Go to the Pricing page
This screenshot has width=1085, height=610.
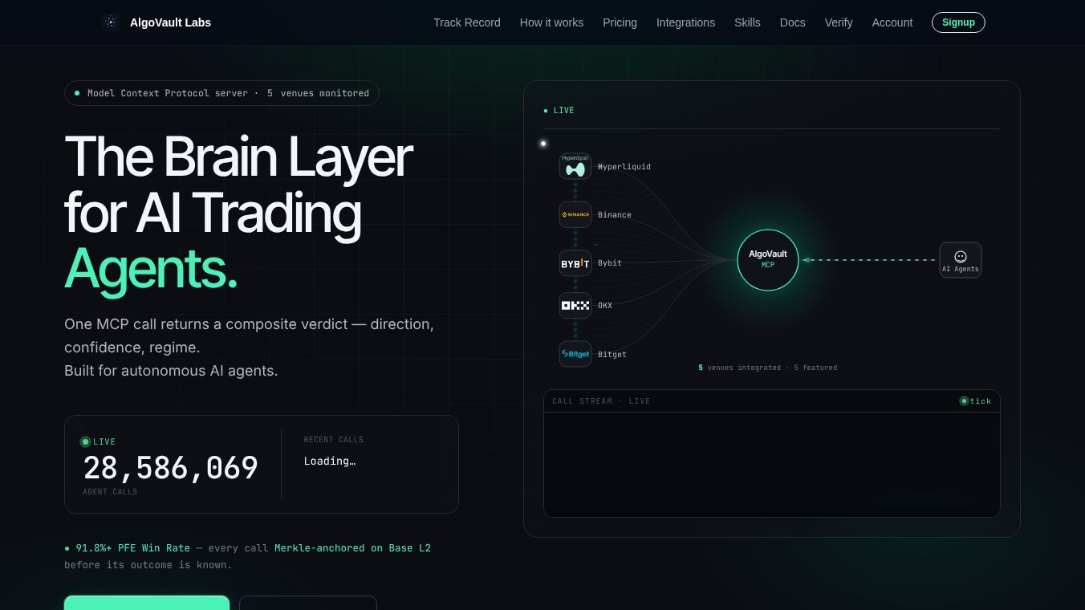[x=620, y=22]
